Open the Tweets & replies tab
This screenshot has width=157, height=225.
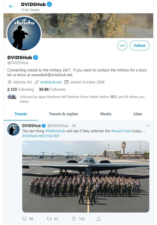[x=63, y=114]
